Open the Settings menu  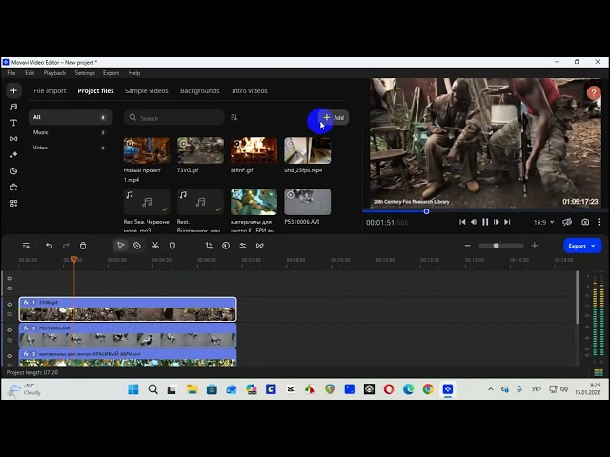tap(85, 73)
